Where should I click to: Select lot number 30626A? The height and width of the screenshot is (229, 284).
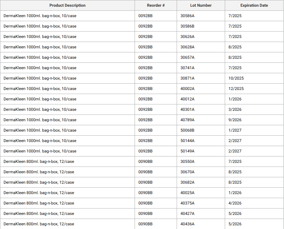(187, 37)
